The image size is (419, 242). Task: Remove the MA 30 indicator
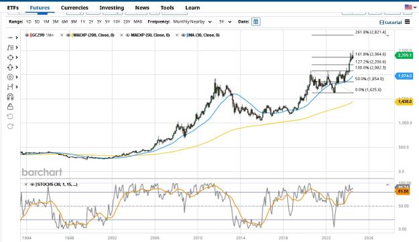(176, 35)
